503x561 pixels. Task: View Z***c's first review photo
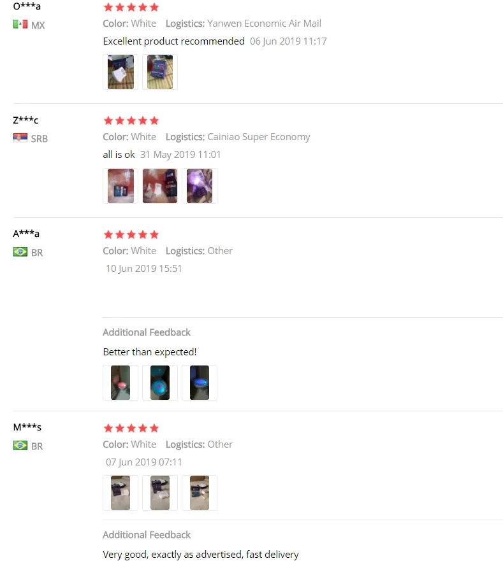[x=120, y=186]
